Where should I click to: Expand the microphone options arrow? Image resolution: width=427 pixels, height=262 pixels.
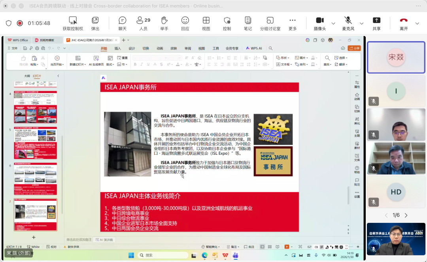tap(362, 23)
